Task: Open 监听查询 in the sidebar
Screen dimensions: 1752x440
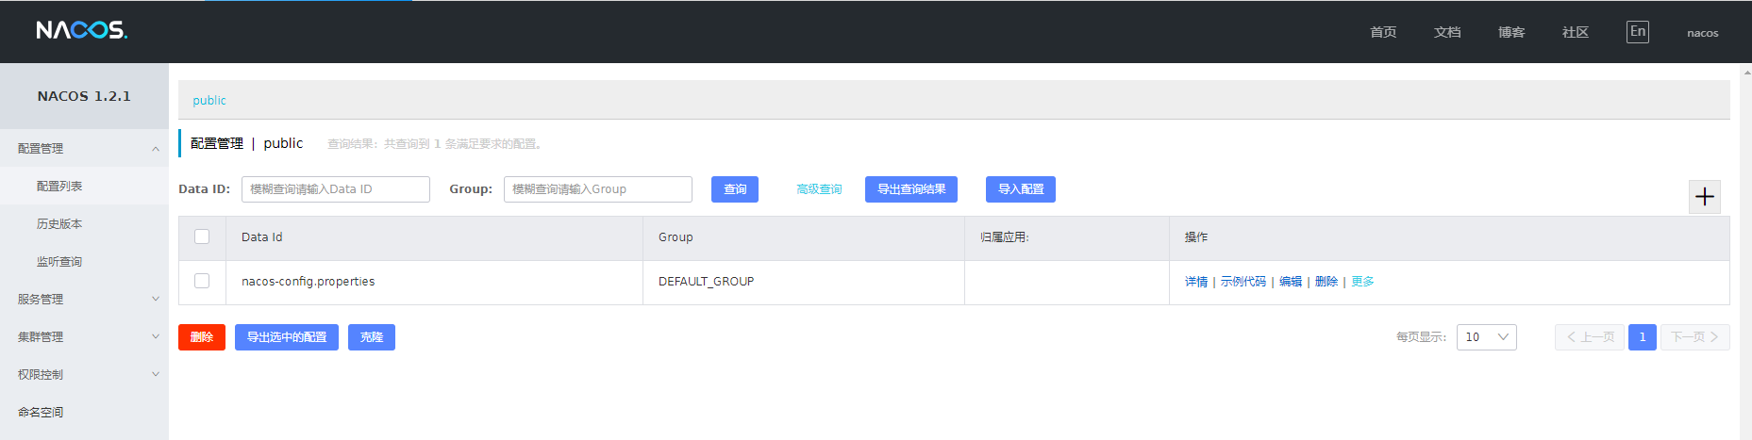Action: pos(84,261)
